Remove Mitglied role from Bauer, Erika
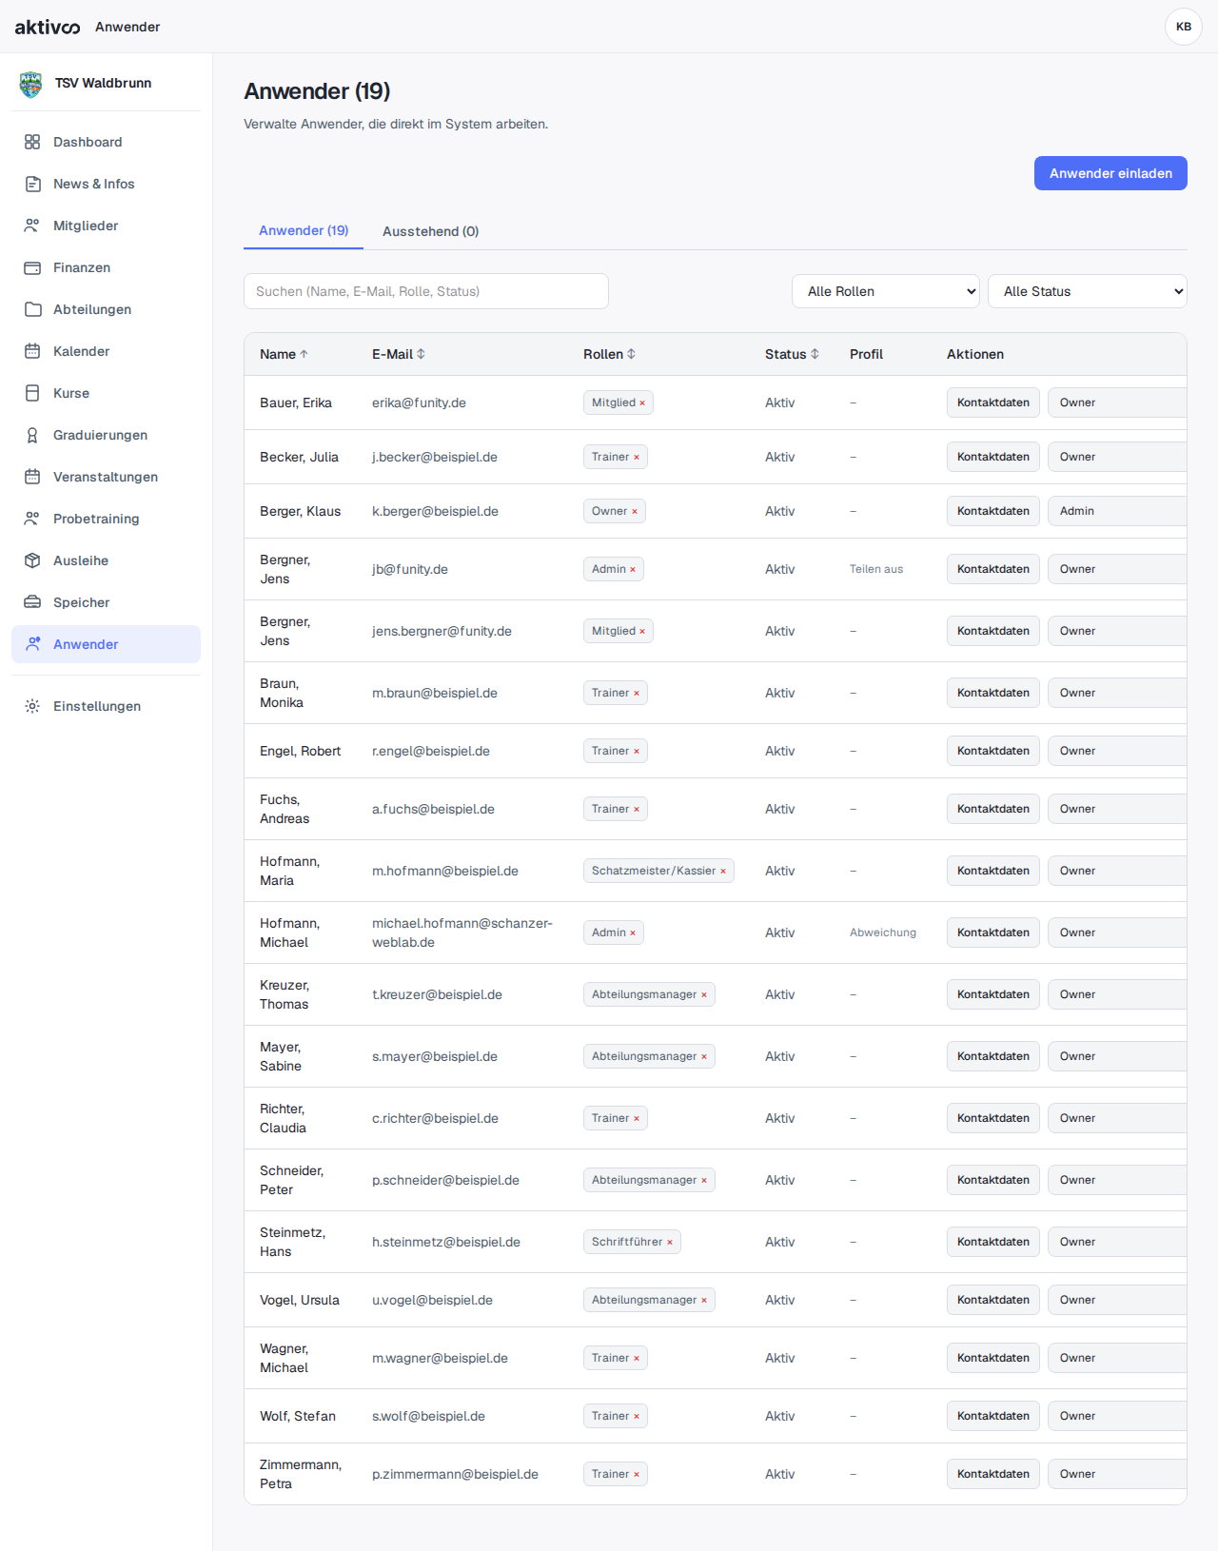 click(642, 403)
